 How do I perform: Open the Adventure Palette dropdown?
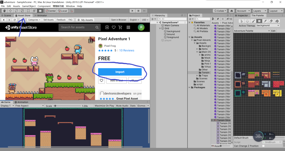click(x=252, y=31)
